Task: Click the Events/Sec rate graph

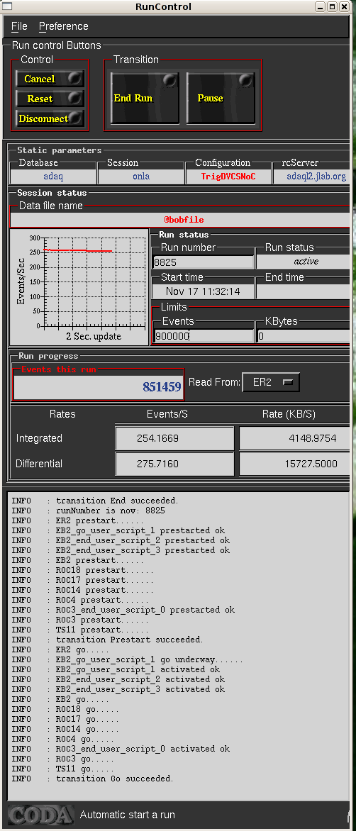Action: pos(79,286)
